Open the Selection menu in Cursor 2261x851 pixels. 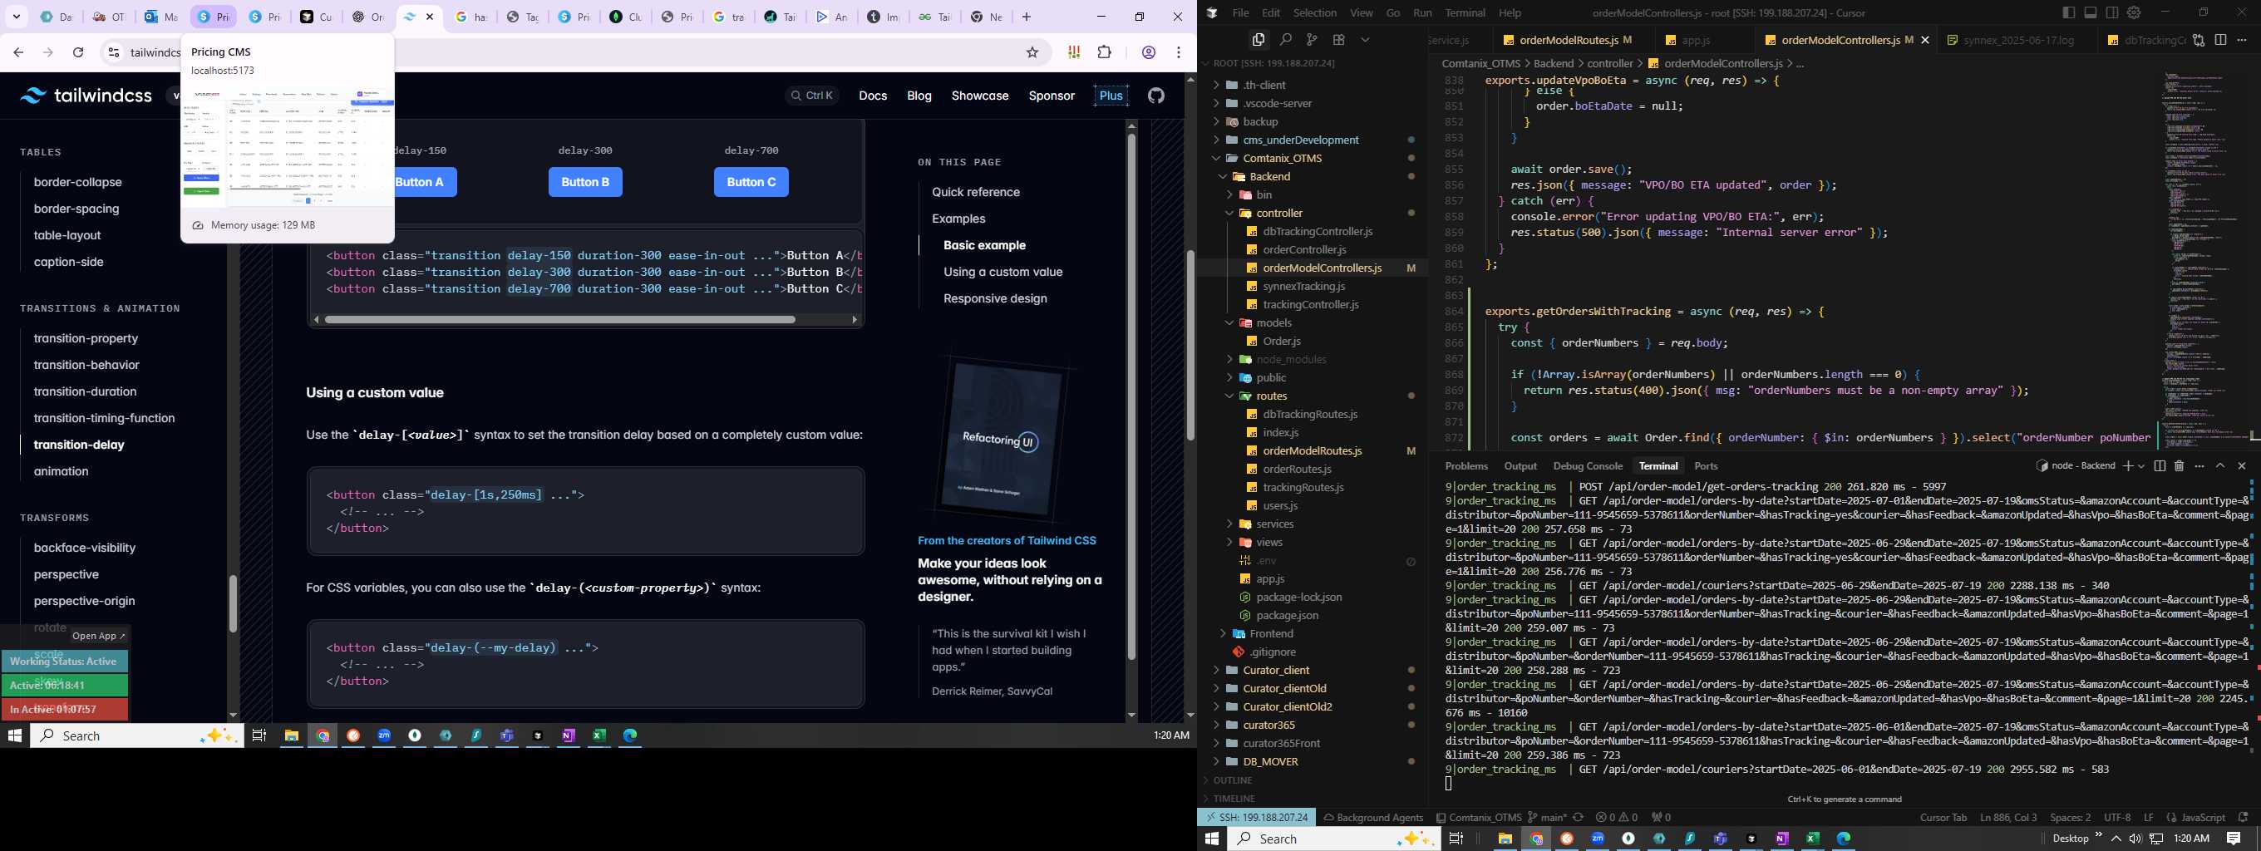click(1315, 12)
